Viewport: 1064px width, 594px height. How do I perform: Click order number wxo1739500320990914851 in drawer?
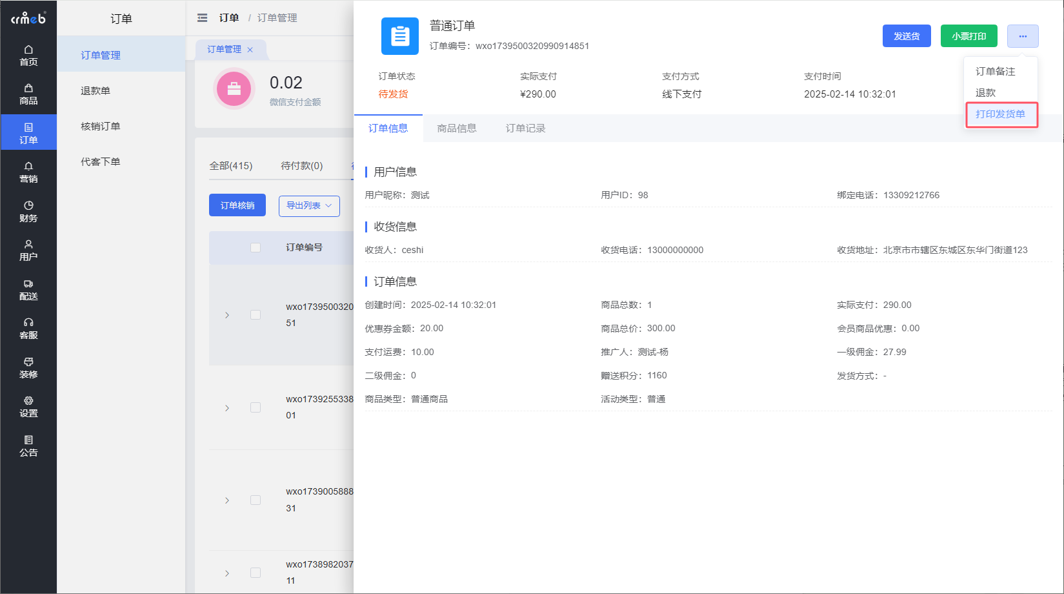pyautogui.click(x=532, y=46)
